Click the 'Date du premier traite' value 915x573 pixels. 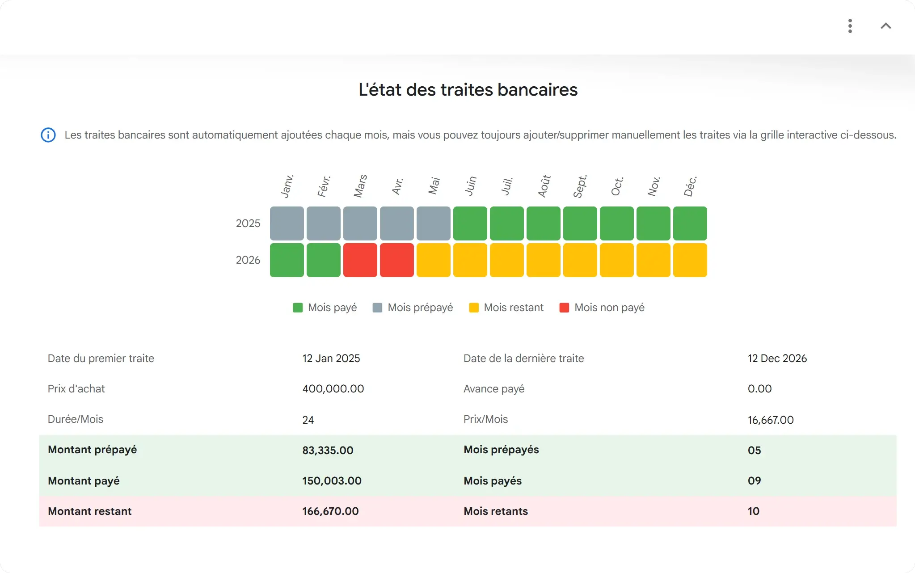click(331, 358)
